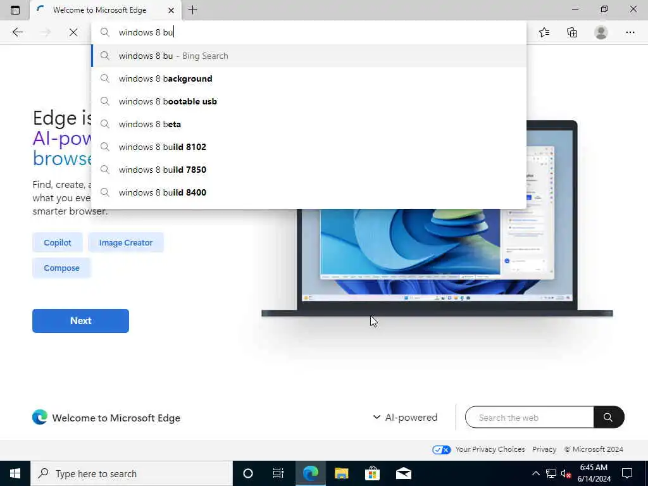
Task: Click the Search the web field
Action: point(530,418)
